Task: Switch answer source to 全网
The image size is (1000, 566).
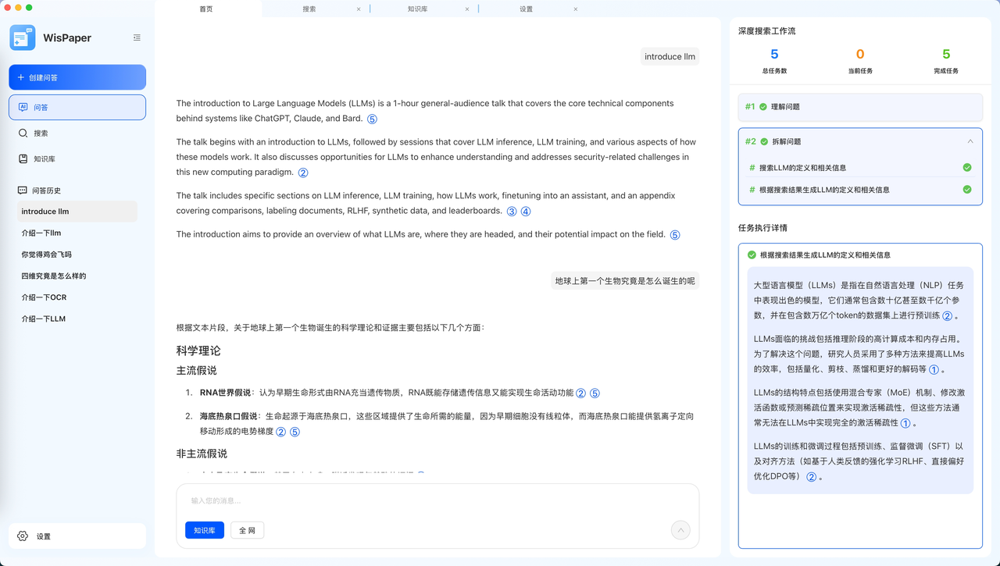Action: (247, 530)
